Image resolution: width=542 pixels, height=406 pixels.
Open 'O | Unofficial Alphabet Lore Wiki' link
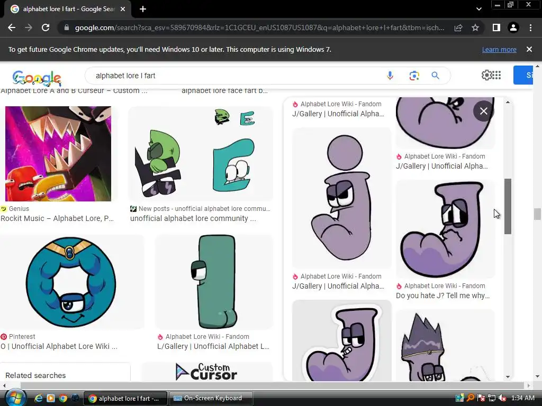pyautogui.click(x=59, y=346)
